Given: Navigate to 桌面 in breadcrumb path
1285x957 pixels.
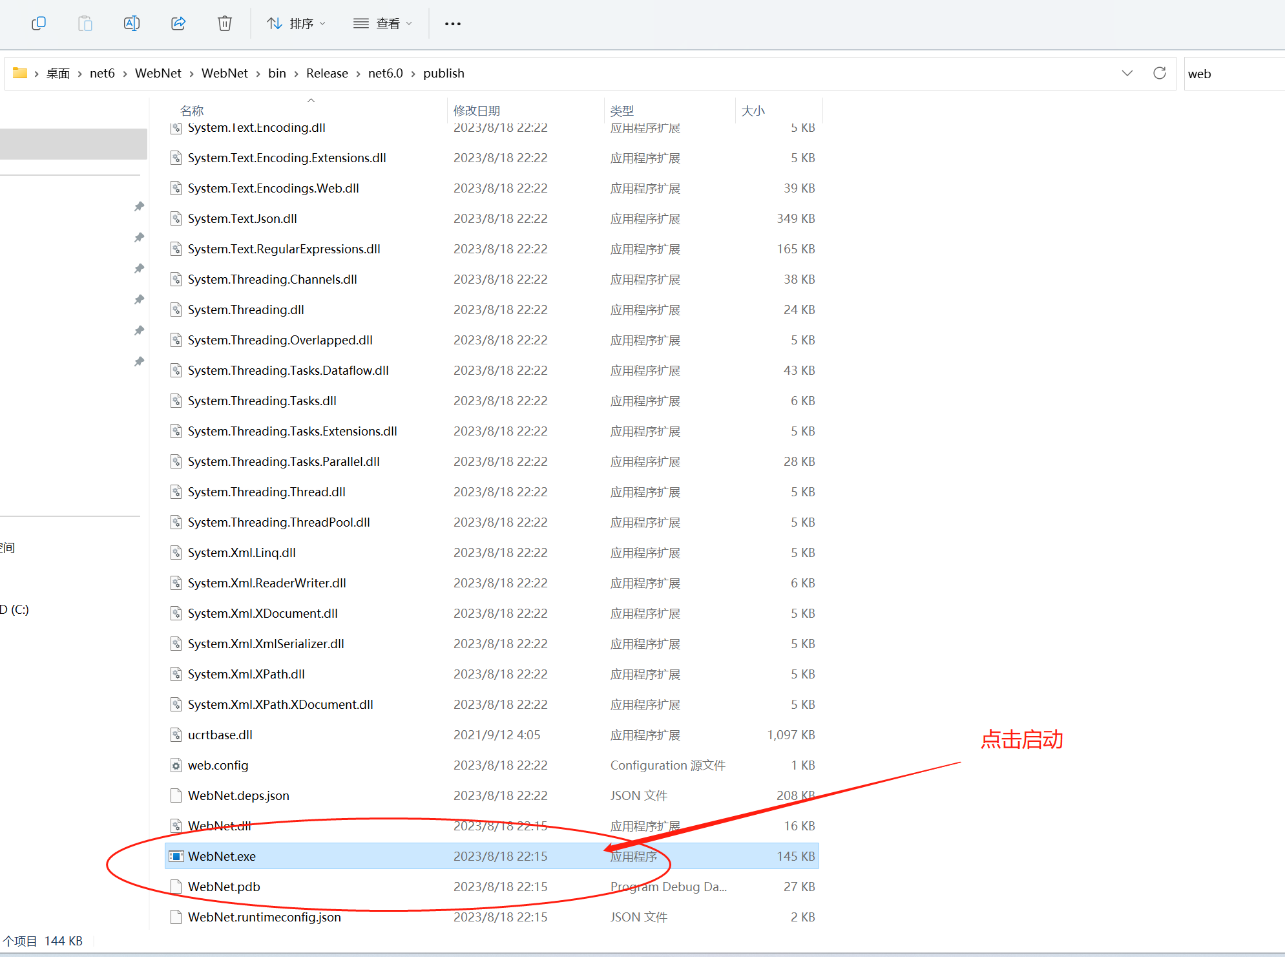Looking at the screenshot, I should [x=57, y=73].
